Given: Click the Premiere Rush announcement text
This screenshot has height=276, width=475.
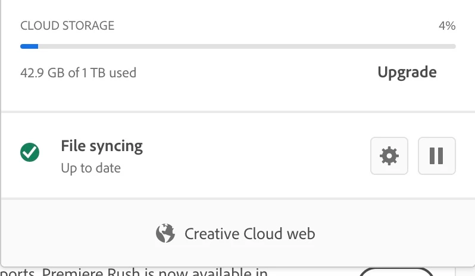Looking at the screenshot, I should pos(137,272).
